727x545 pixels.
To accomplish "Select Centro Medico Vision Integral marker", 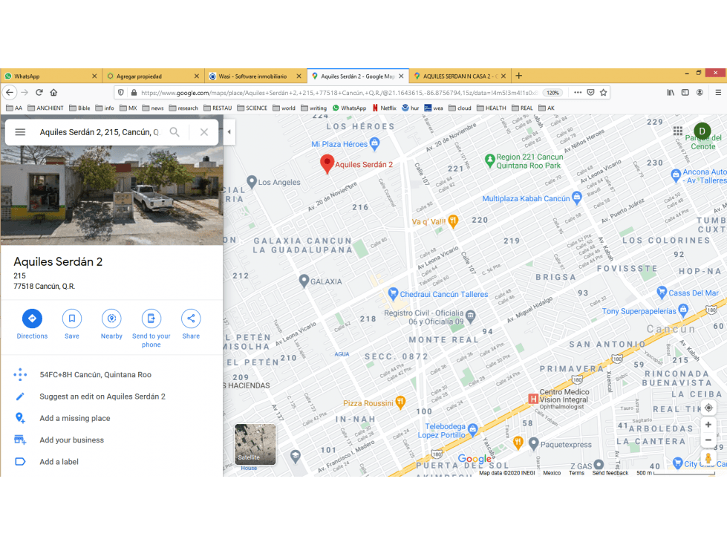I will tap(533, 399).
